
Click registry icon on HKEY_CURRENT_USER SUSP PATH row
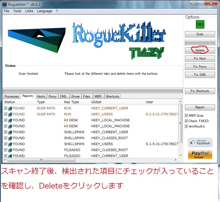point(10,108)
